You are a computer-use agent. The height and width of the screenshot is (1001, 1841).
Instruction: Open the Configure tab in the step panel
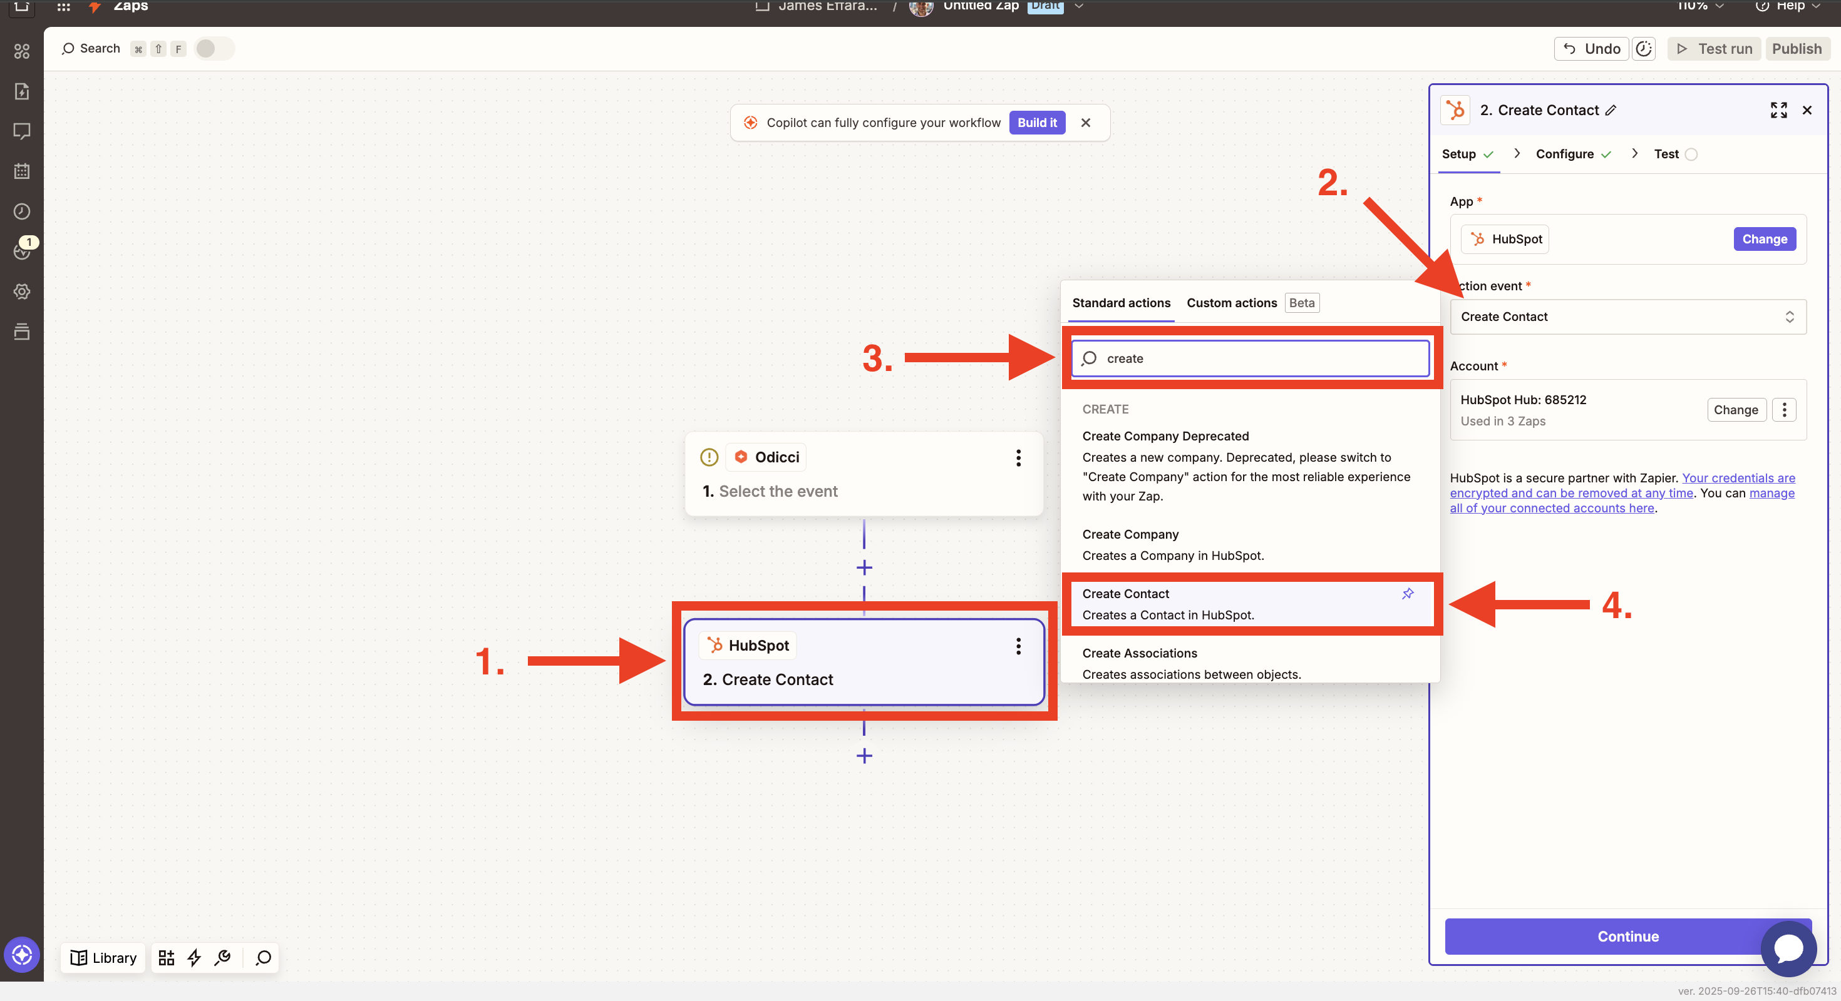click(1564, 155)
